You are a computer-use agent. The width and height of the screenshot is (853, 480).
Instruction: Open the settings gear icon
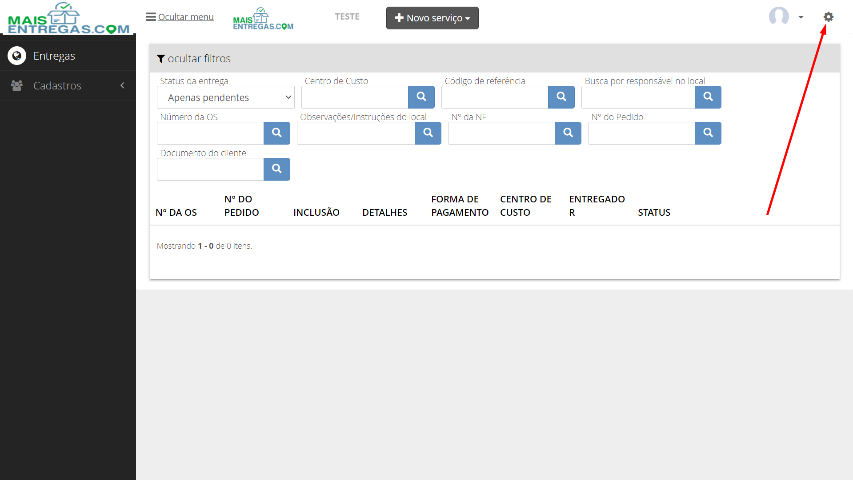828,17
